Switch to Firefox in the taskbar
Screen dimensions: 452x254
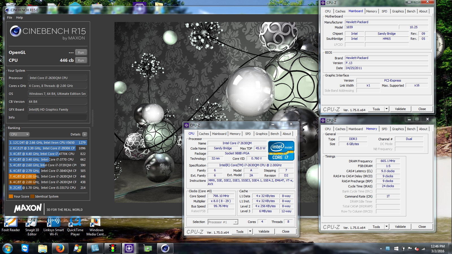[60, 248]
